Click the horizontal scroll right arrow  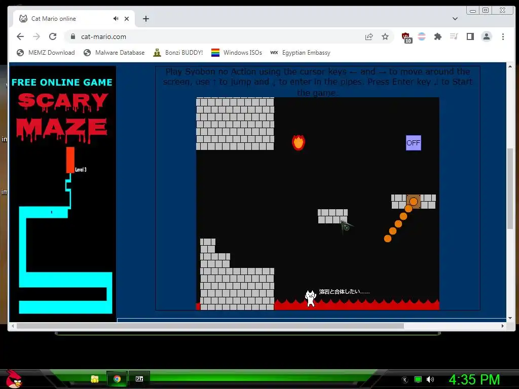tap(503, 326)
